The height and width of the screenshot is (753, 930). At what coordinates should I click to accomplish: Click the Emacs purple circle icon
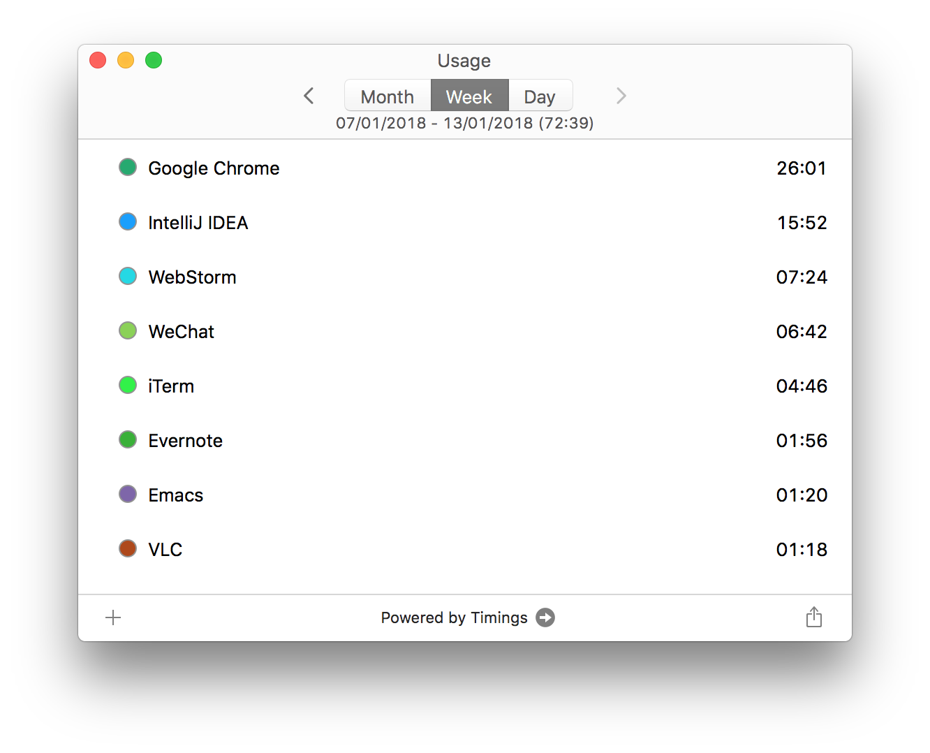[x=128, y=494]
